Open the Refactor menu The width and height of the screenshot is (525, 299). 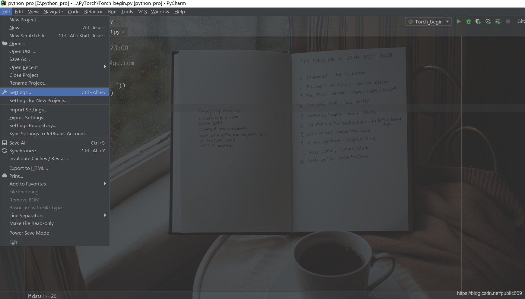pyautogui.click(x=94, y=12)
